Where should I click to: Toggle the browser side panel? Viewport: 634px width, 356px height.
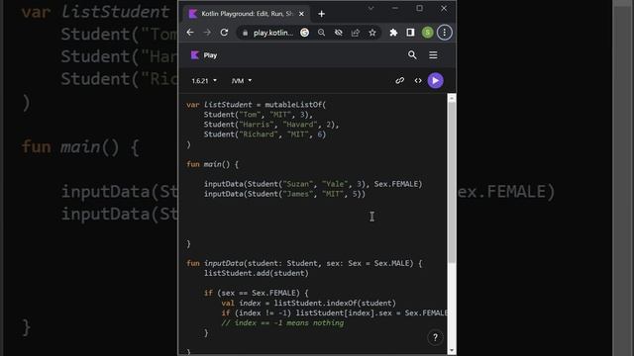pos(410,33)
